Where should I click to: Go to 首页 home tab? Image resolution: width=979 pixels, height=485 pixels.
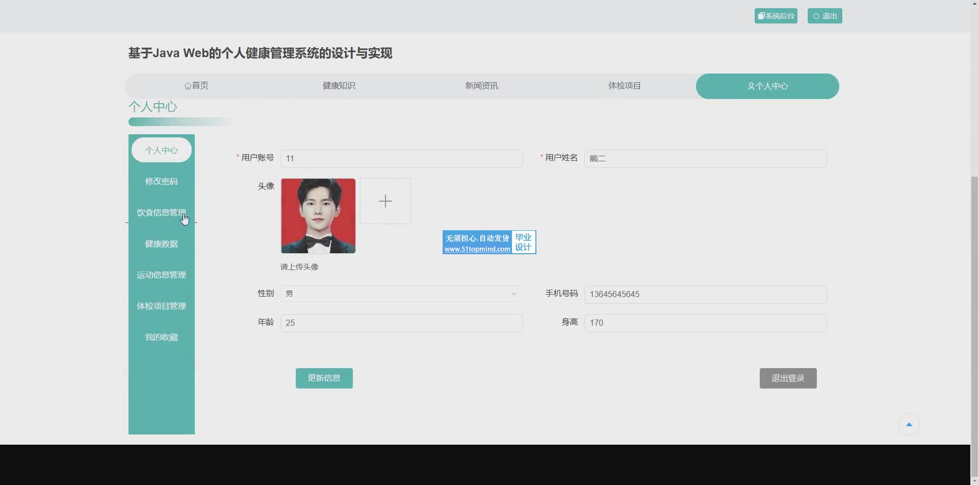[x=196, y=86]
